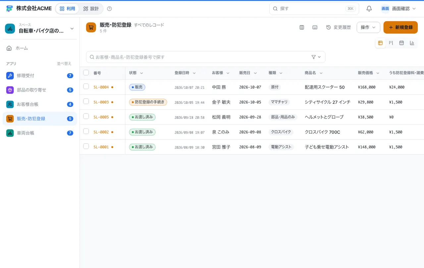Open the 変更履歴 change history
Viewport: 424px width, 268px height.
[x=339, y=27]
